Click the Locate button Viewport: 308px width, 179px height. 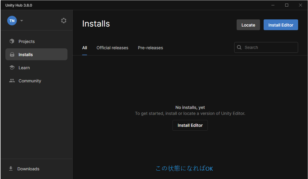tap(248, 25)
